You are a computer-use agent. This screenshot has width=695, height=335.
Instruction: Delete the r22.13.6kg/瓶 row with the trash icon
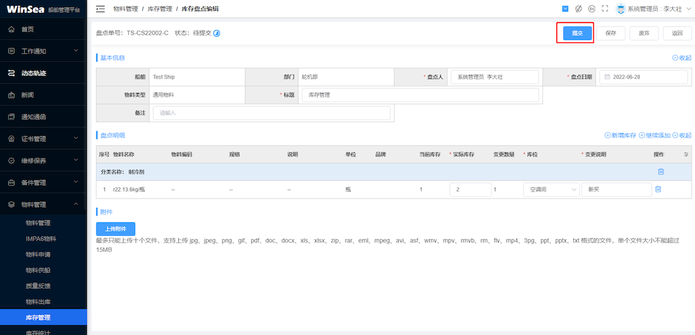(658, 189)
